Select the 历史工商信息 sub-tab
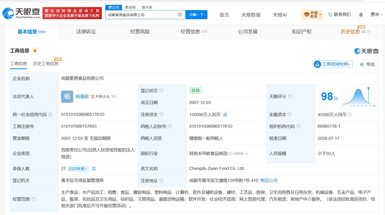This screenshot has width=385, height=215. [46, 64]
